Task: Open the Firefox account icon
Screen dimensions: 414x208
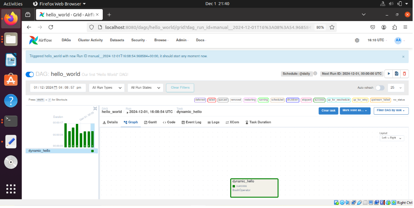Action: click(x=384, y=27)
